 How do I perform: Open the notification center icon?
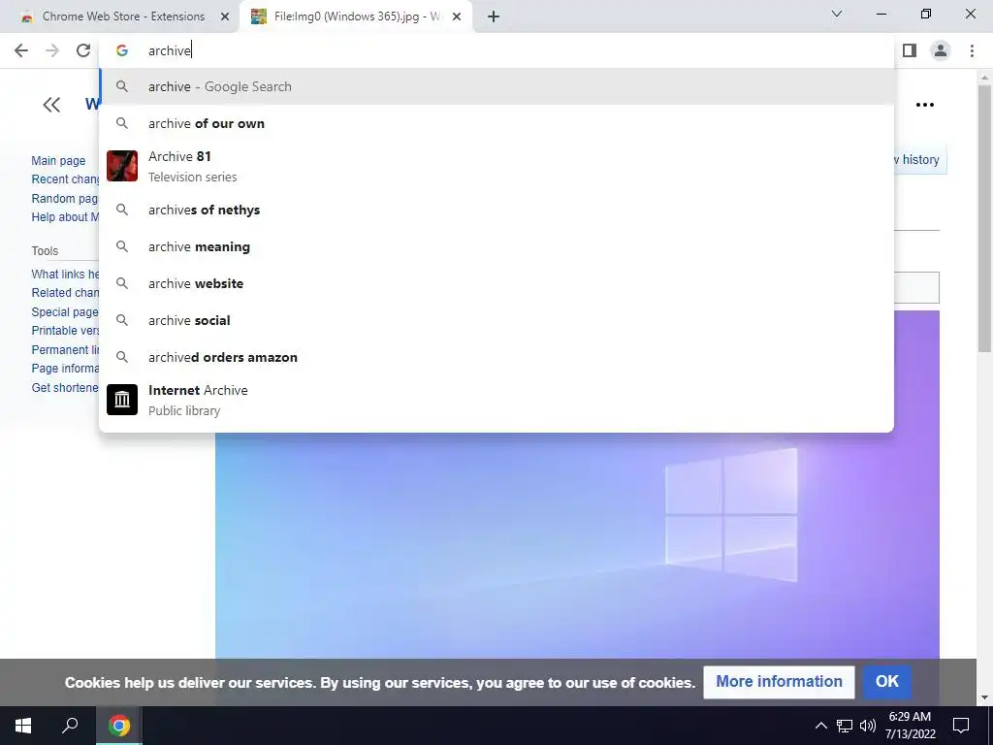961,726
